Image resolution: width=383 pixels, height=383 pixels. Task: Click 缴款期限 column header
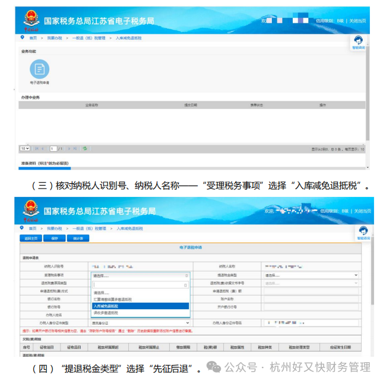point(183,347)
